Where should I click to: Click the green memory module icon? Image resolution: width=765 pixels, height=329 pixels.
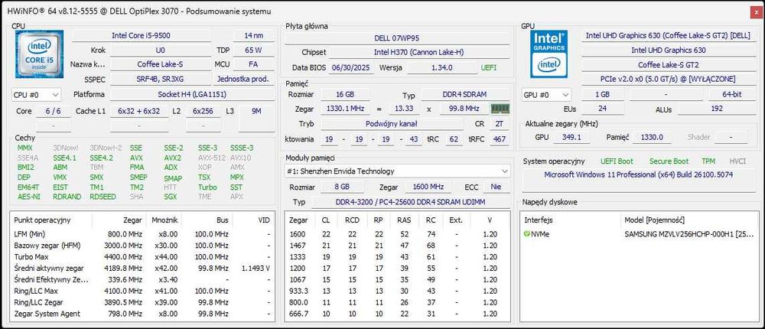tap(500, 109)
